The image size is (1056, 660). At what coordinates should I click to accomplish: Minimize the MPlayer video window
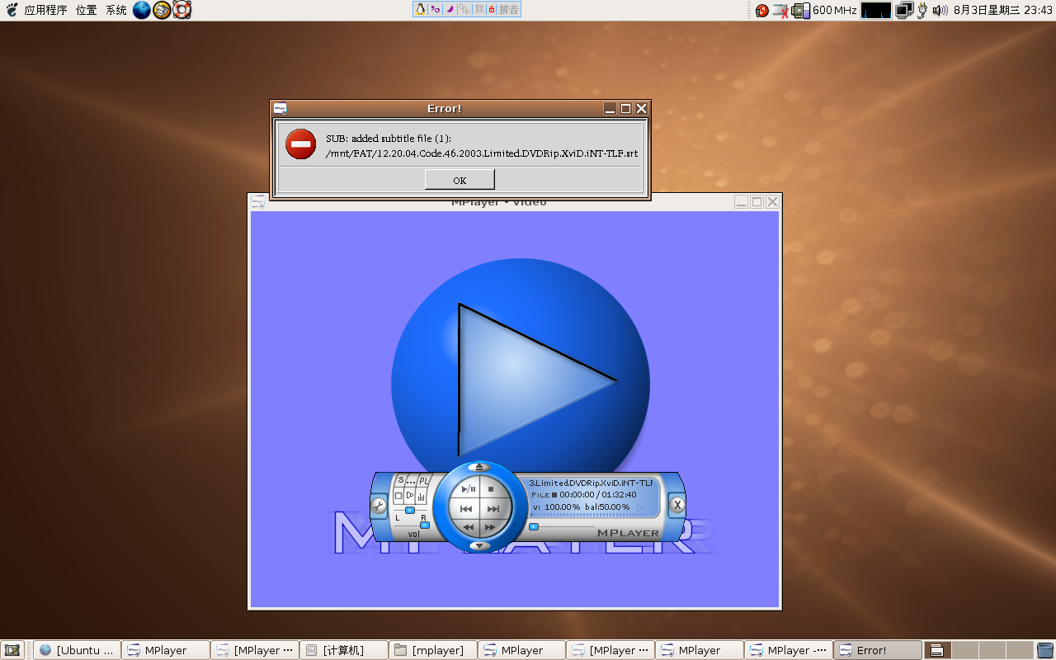(x=741, y=201)
